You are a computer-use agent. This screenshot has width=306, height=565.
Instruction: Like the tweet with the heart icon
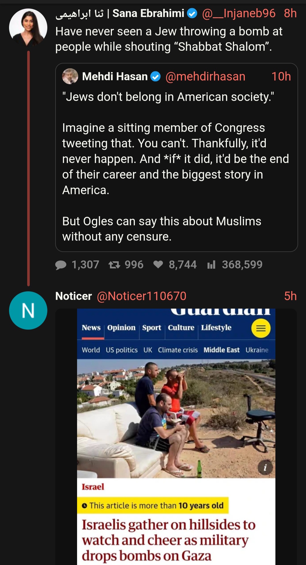point(158,265)
